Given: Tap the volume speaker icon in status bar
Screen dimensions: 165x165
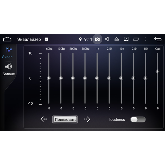Looking at the screenshot, I should [x=107, y=39].
